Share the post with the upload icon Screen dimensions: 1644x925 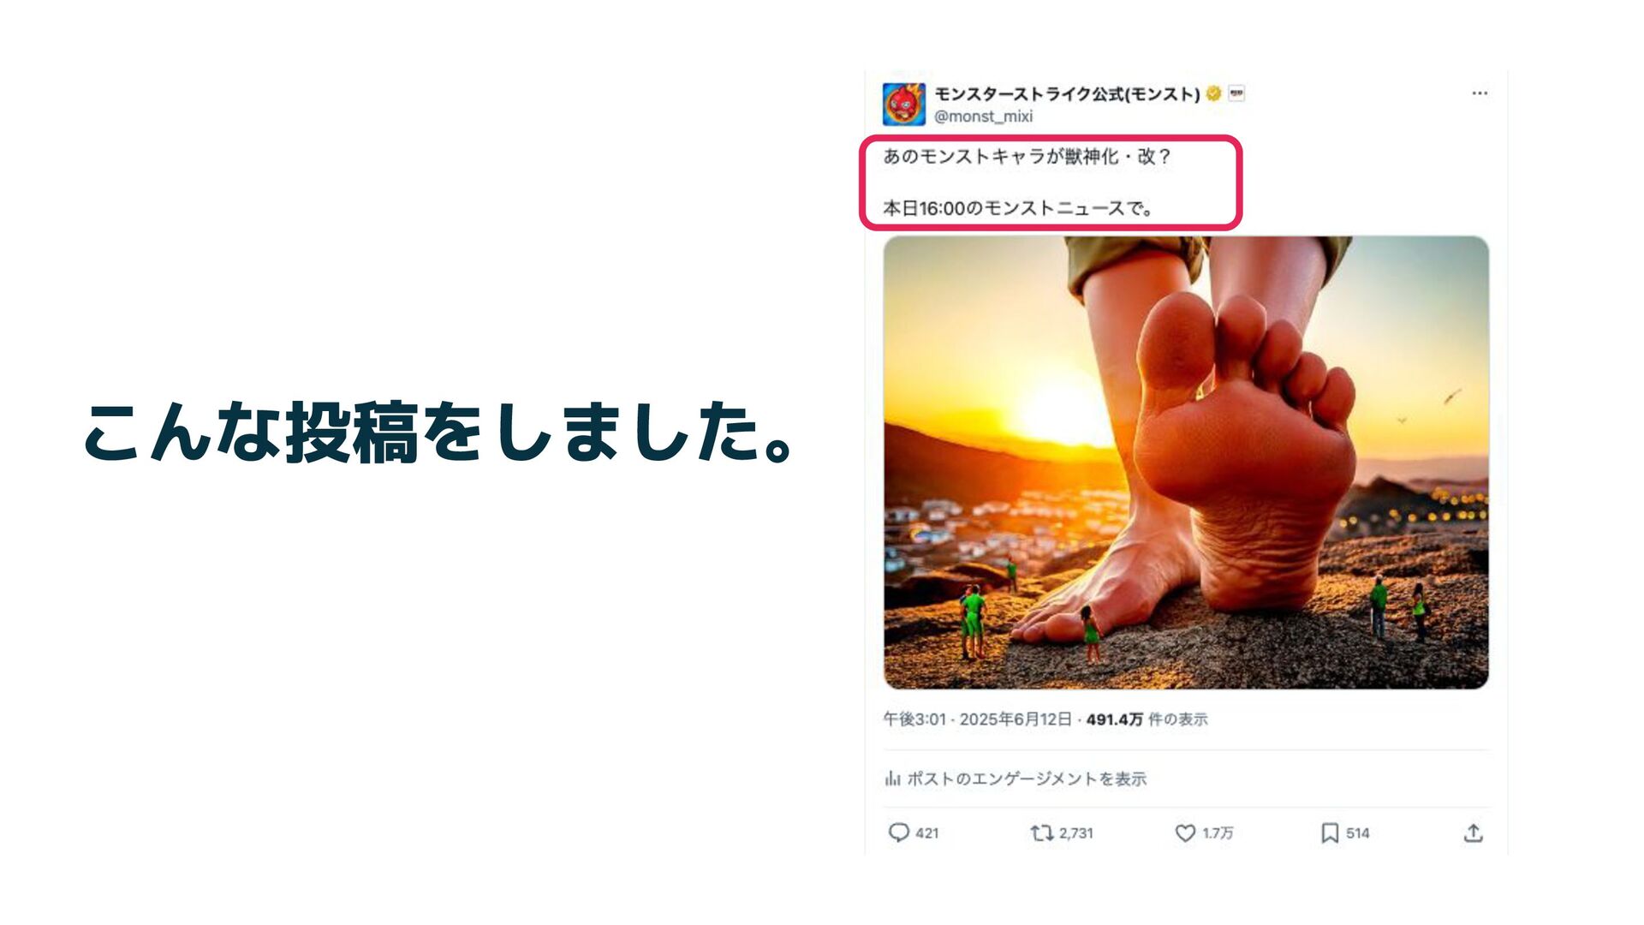pos(1473,832)
